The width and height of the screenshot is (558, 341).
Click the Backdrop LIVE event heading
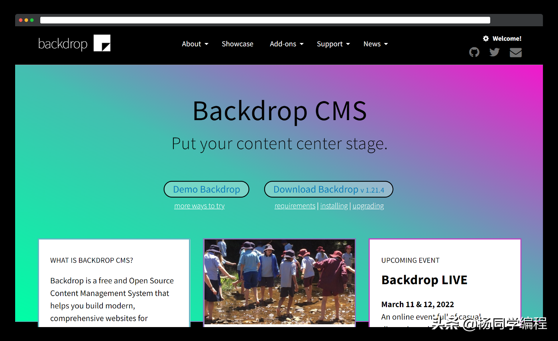tap(424, 280)
